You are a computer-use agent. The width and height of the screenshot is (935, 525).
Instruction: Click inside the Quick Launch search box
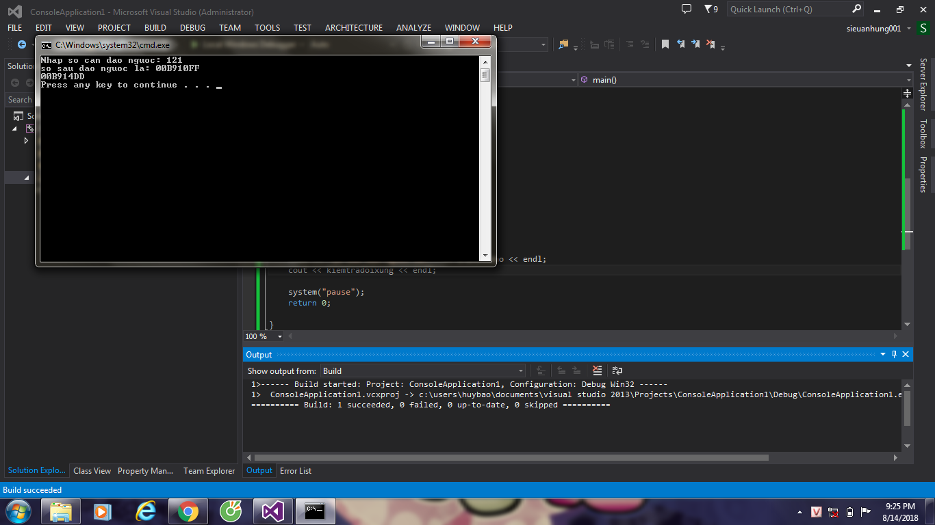pyautogui.click(x=789, y=10)
